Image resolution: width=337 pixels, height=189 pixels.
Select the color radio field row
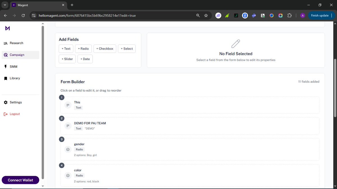190,175
